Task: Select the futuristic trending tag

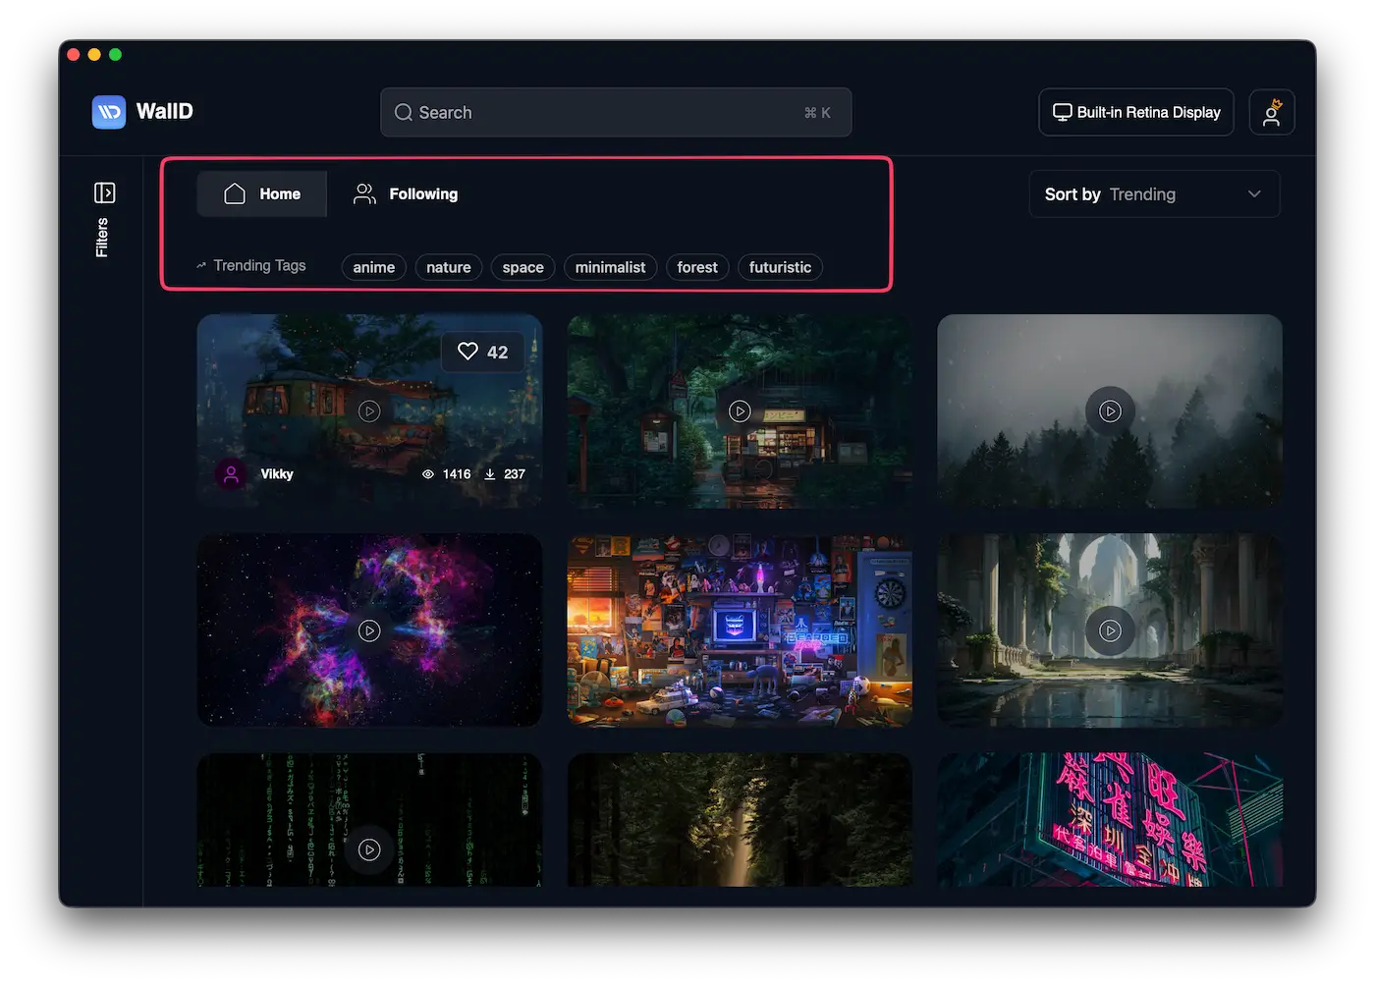Action: click(780, 267)
